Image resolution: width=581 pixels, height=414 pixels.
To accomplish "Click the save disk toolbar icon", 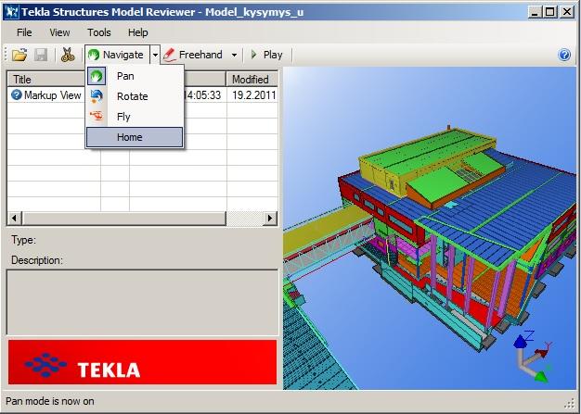I will click(41, 55).
